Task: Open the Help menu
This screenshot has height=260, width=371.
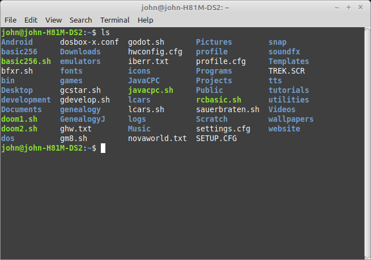Action: [x=146, y=20]
